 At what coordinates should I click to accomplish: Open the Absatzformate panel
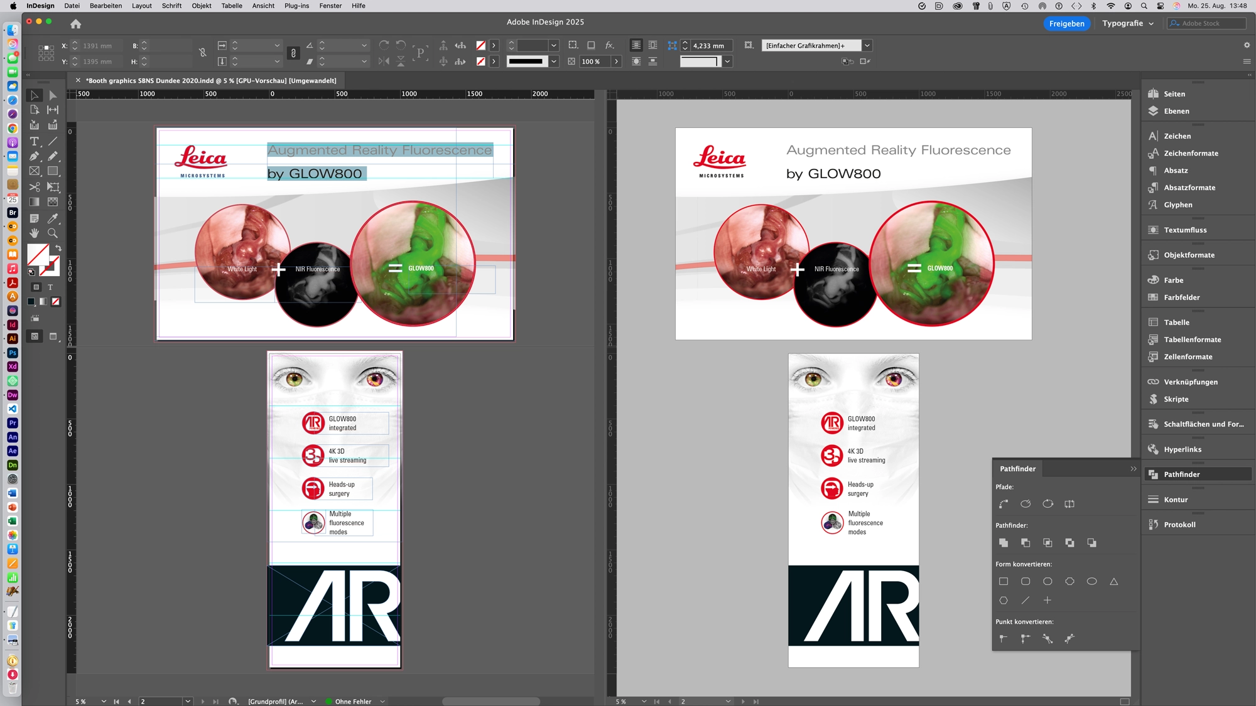point(1189,188)
